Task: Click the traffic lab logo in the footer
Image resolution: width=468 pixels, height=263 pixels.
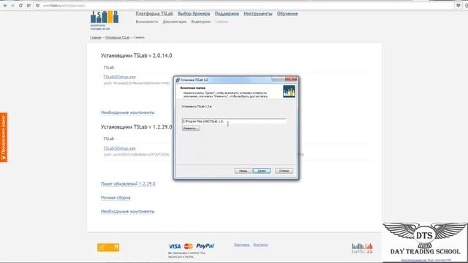Action: 362,248
